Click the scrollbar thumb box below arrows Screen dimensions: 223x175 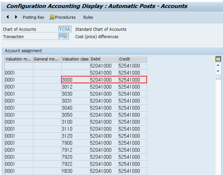(x=218, y=77)
